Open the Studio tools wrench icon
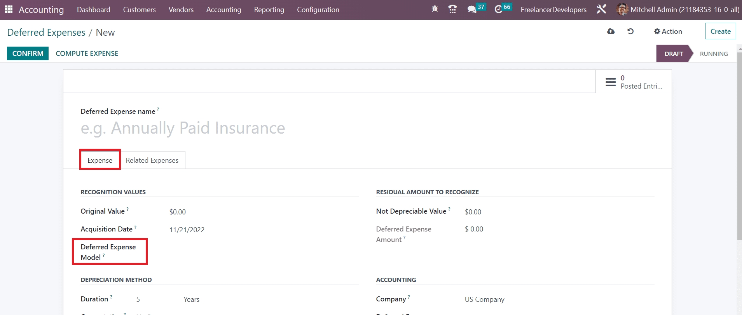This screenshot has width=742, height=315. click(601, 9)
